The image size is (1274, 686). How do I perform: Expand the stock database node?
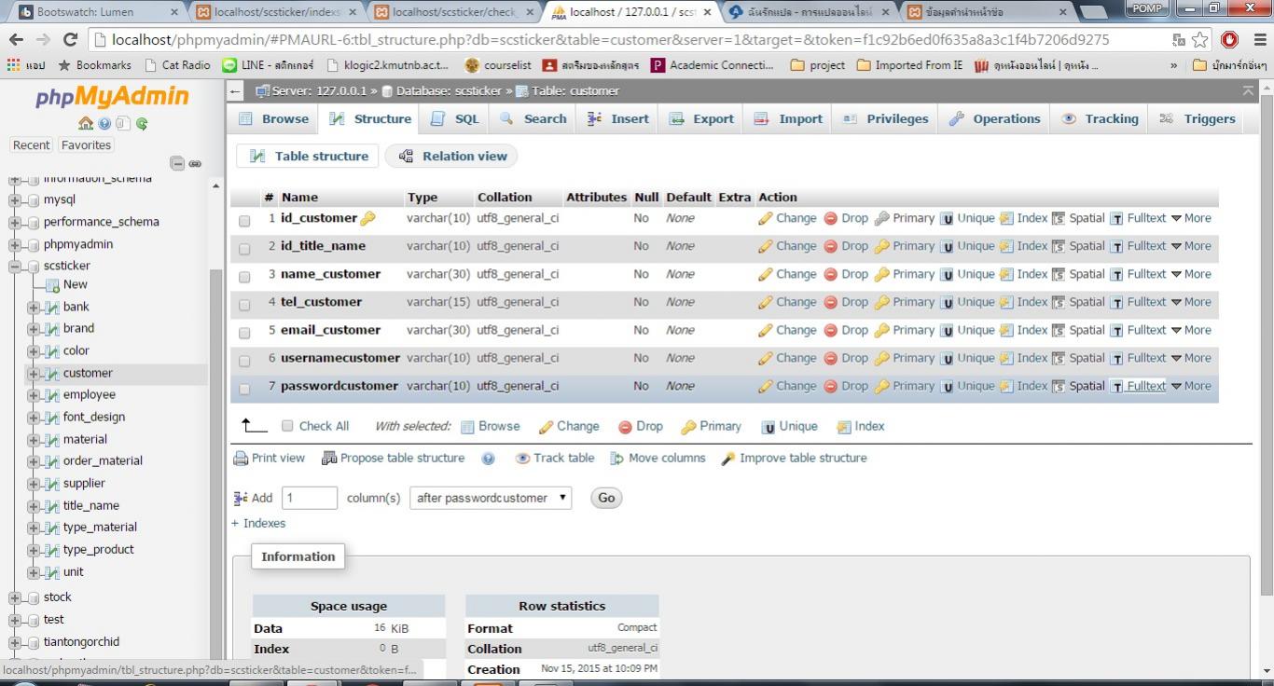(15, 597)
